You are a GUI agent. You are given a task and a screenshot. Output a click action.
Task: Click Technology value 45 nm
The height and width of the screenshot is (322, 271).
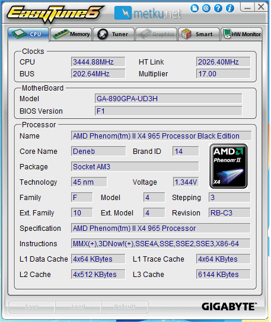pos(89,182)
